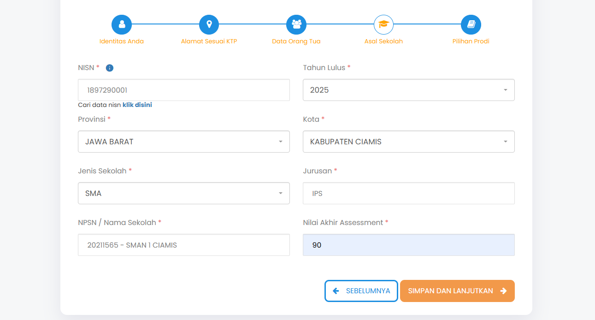
Task: Click into the Jurusan text field
Action: 408,193
